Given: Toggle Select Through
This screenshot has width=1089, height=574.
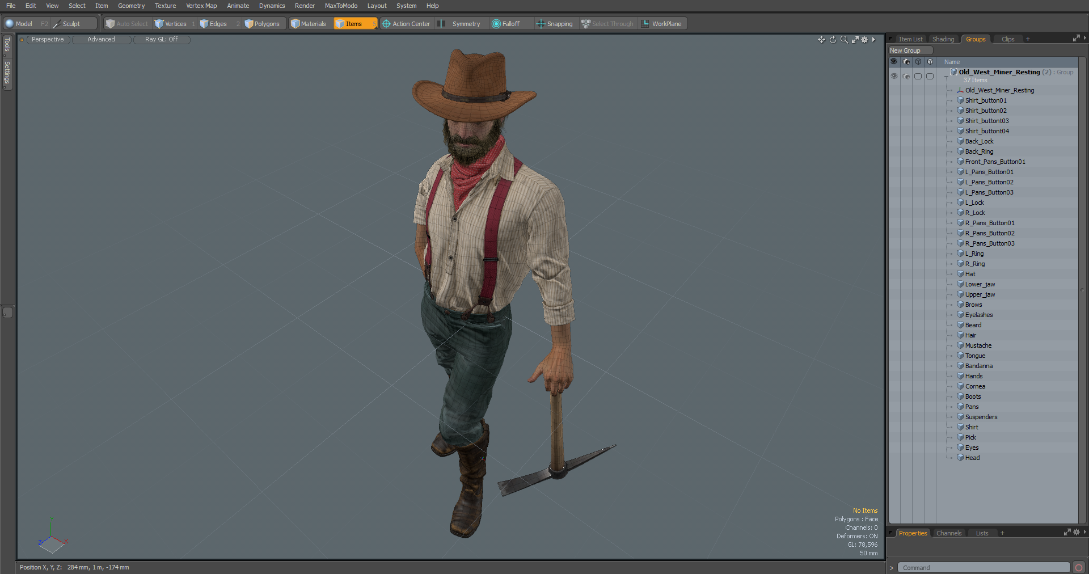Looking at the screenshot, I should click(x=607, y=24).
